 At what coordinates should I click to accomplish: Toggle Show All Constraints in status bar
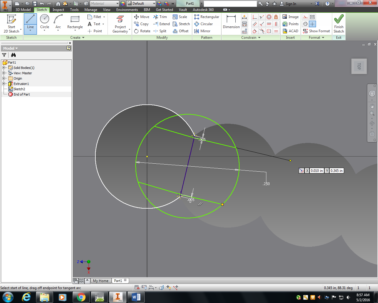click(x=144, y=288)
